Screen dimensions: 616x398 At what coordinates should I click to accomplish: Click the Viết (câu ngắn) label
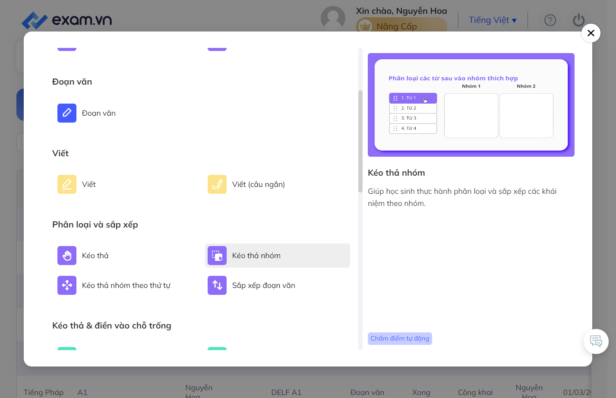[259, 184]
